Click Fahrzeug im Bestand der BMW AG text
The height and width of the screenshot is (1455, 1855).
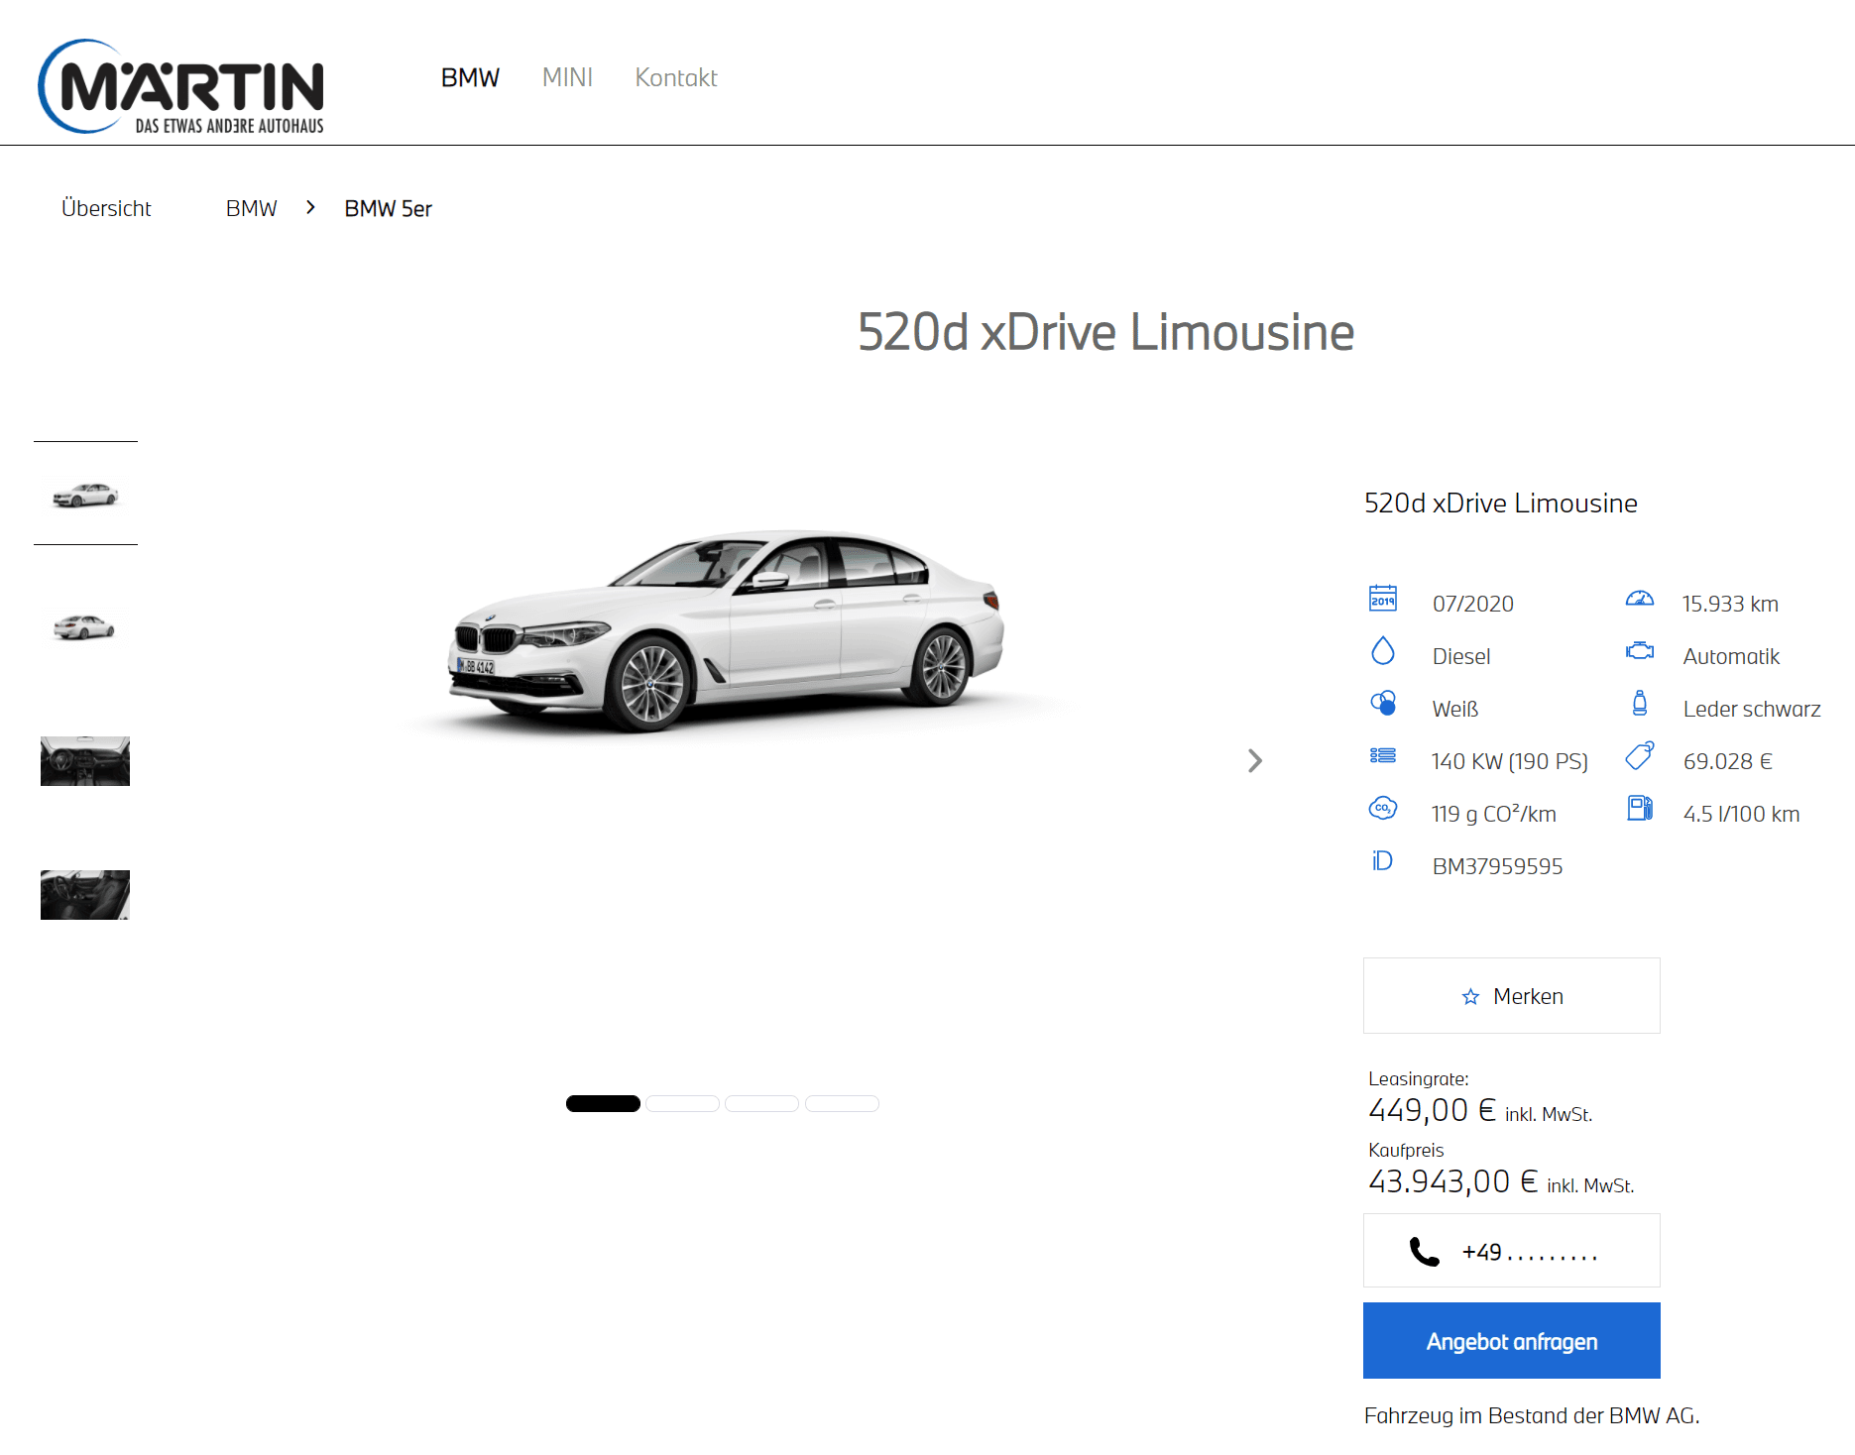pos(1532,1415)
